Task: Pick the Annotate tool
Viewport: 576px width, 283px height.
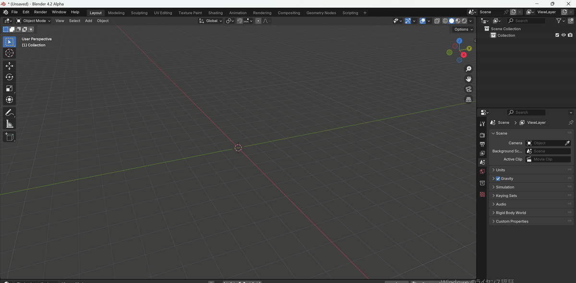Action: click(9, 112)
